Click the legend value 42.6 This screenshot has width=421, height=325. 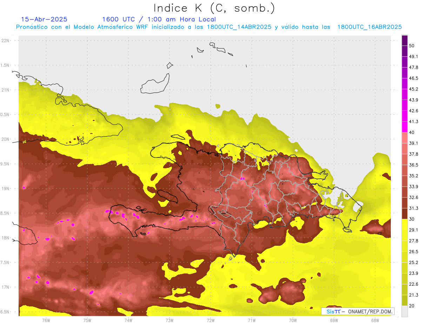point(414,111)
